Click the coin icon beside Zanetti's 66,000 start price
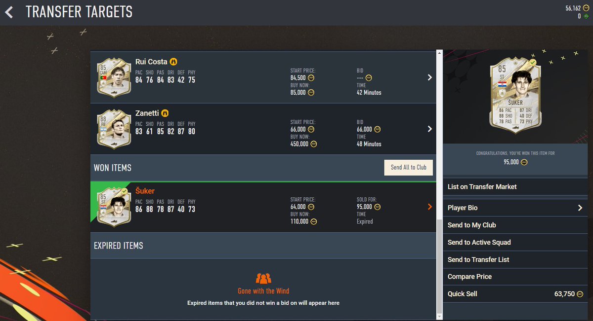Screen dimensions: 593x321 pos(311,130)
